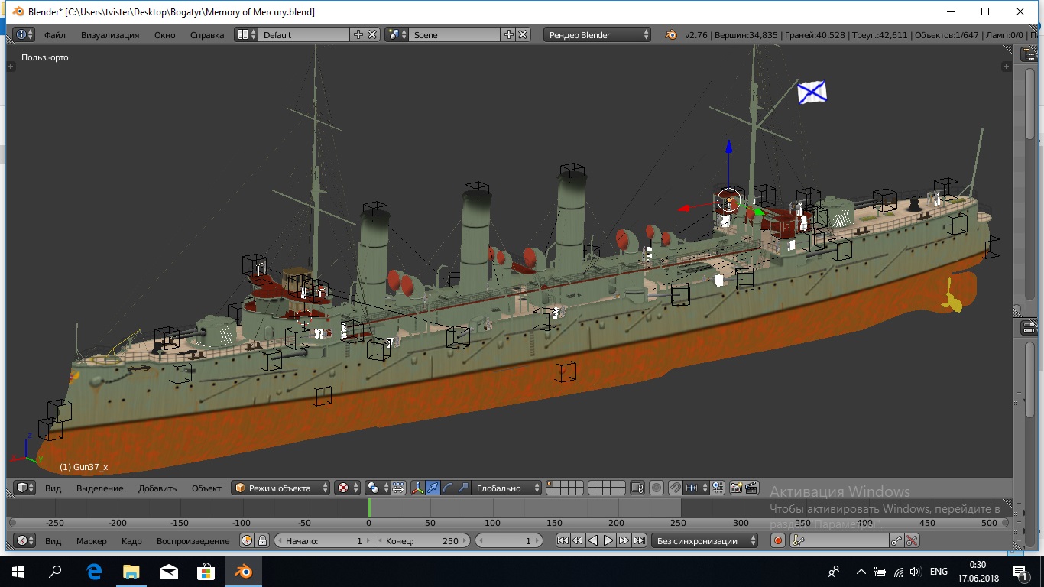The width and height of the screenshot is (1044, 587).
Task: Open the Визуализация menu
Action: (110, 34)
